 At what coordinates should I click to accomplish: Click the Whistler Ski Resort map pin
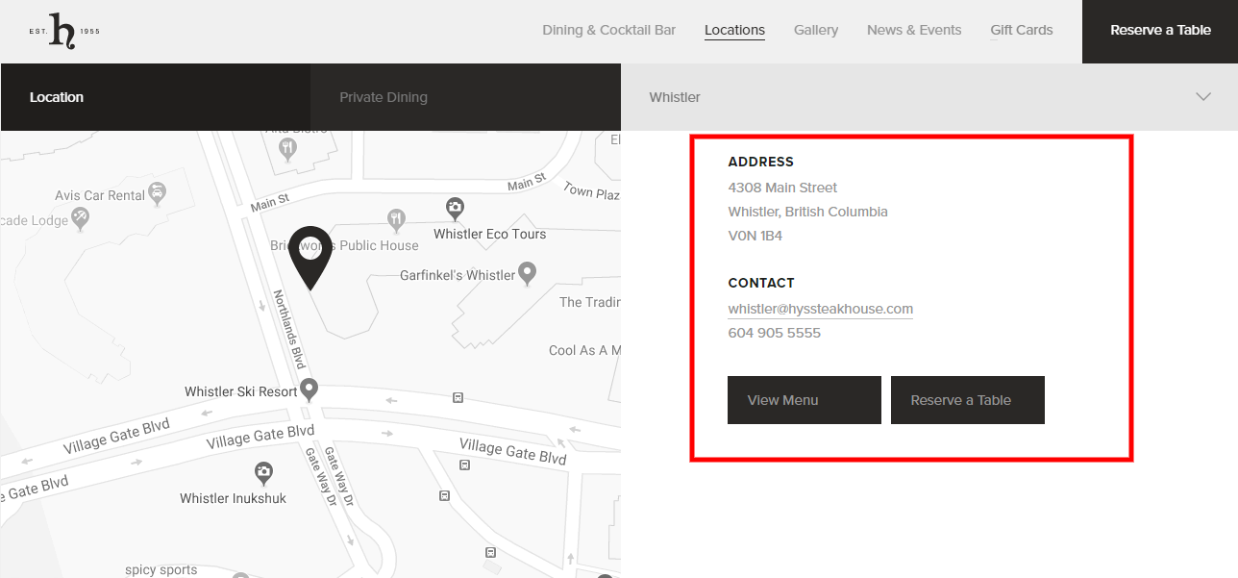(309, 390)
